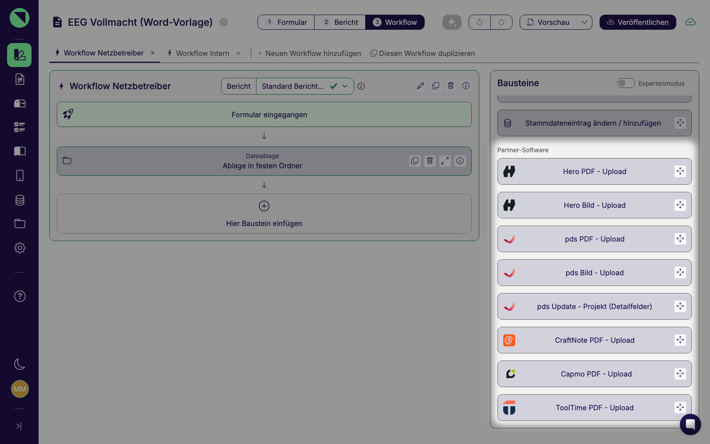Show info for the Dateiablage block
The width and height of the screenshot is (710, 444).
pyautogui.click(x=460, y=161)
